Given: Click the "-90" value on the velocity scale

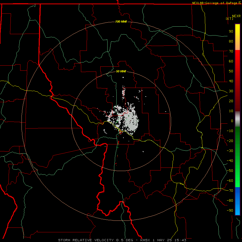Looking at the screenshot, I should coord(230,211).
